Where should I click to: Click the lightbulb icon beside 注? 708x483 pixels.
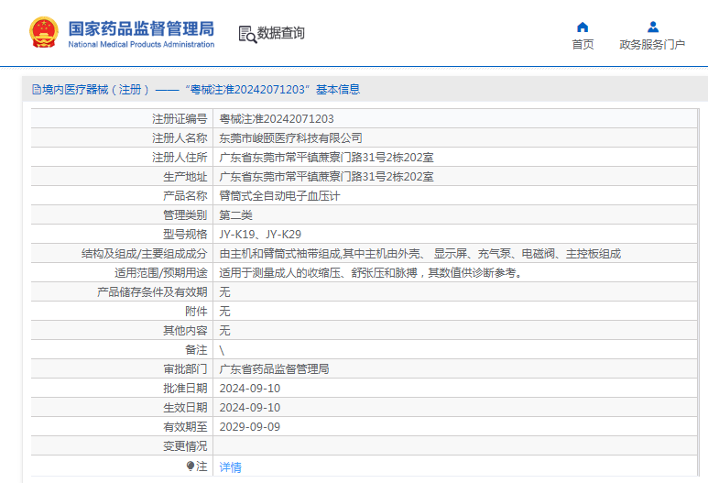191,466
